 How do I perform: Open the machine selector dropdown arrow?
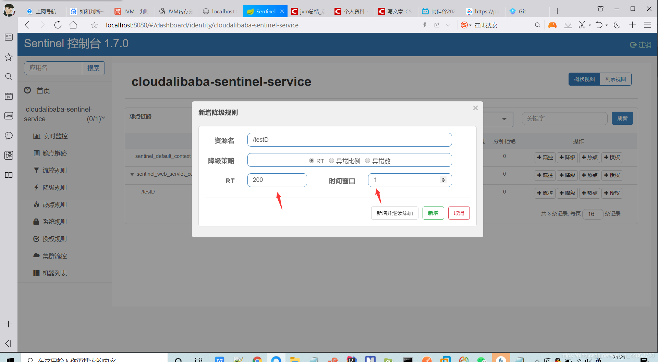(504, 119)
